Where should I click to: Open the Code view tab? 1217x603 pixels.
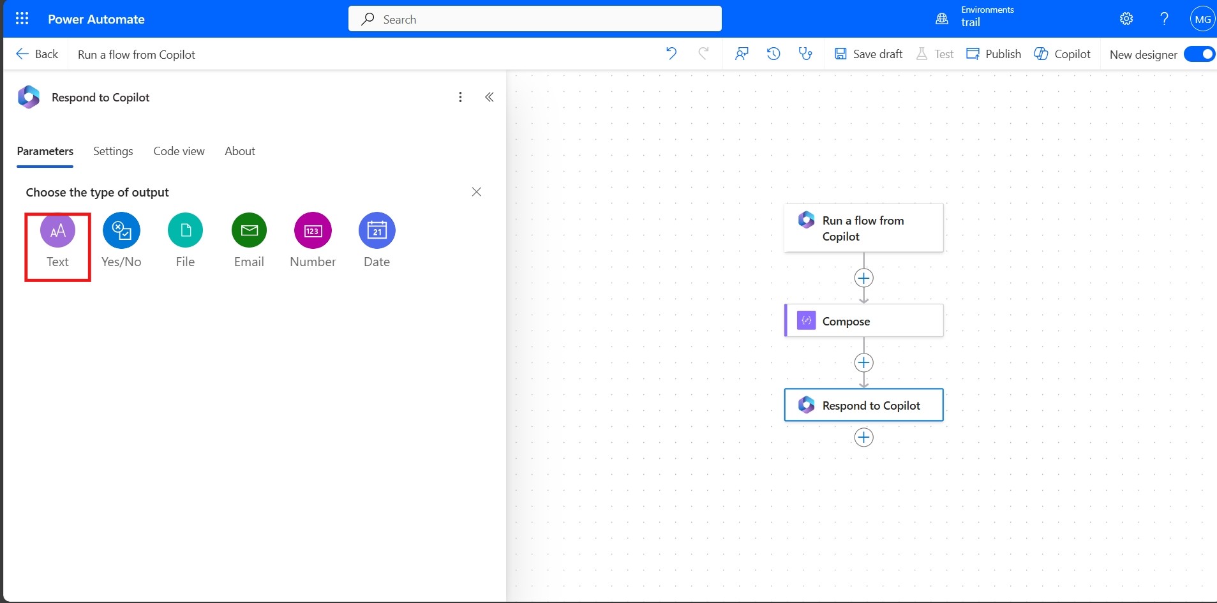click(179, 151)
